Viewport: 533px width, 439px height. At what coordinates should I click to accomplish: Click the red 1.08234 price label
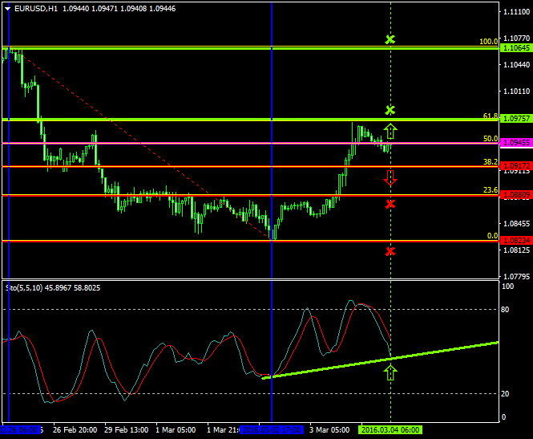(515, 240)
